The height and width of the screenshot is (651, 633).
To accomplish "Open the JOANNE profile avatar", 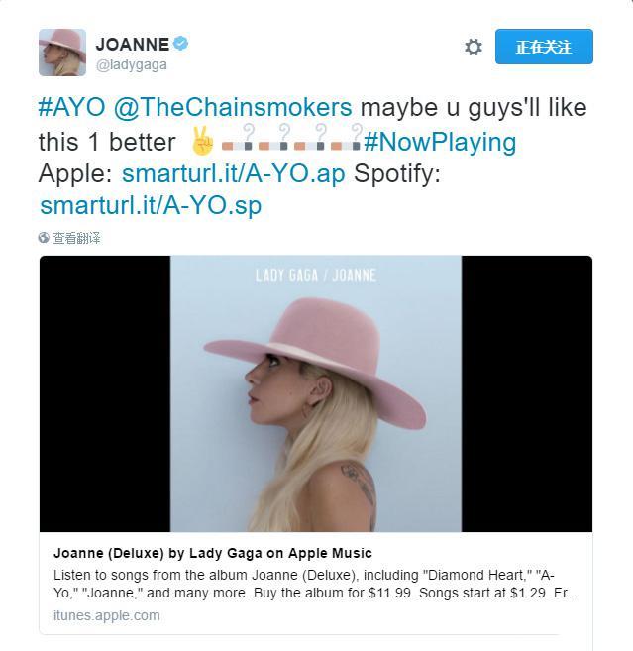I will coord(62,53).
